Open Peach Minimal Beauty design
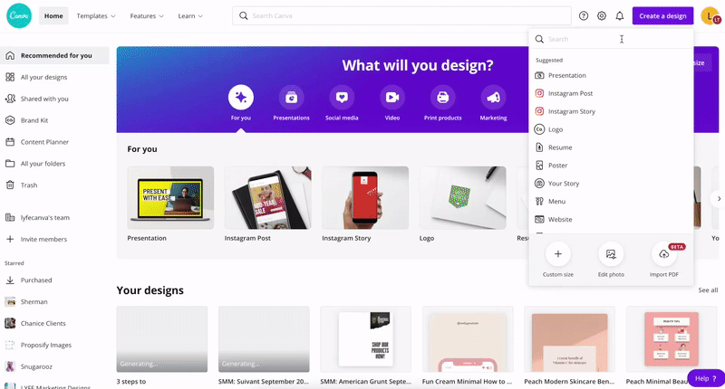Image resolution: width=725 pixels, height=389 pixels. click(672, 339)
